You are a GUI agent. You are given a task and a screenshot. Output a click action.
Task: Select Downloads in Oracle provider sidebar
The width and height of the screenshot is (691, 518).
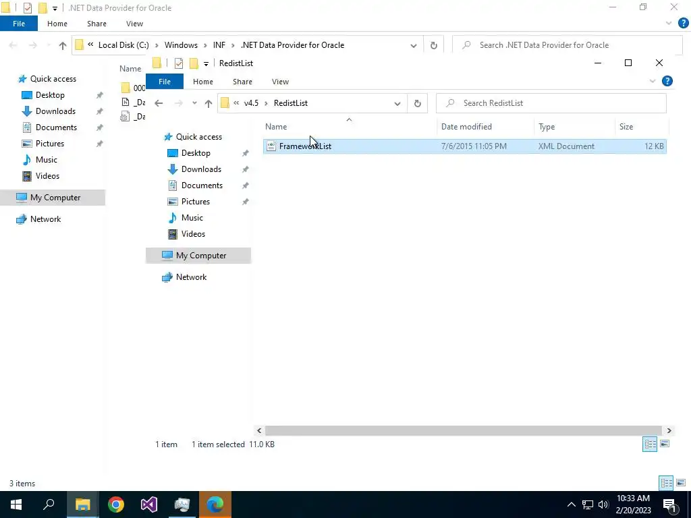coord(55,111)
